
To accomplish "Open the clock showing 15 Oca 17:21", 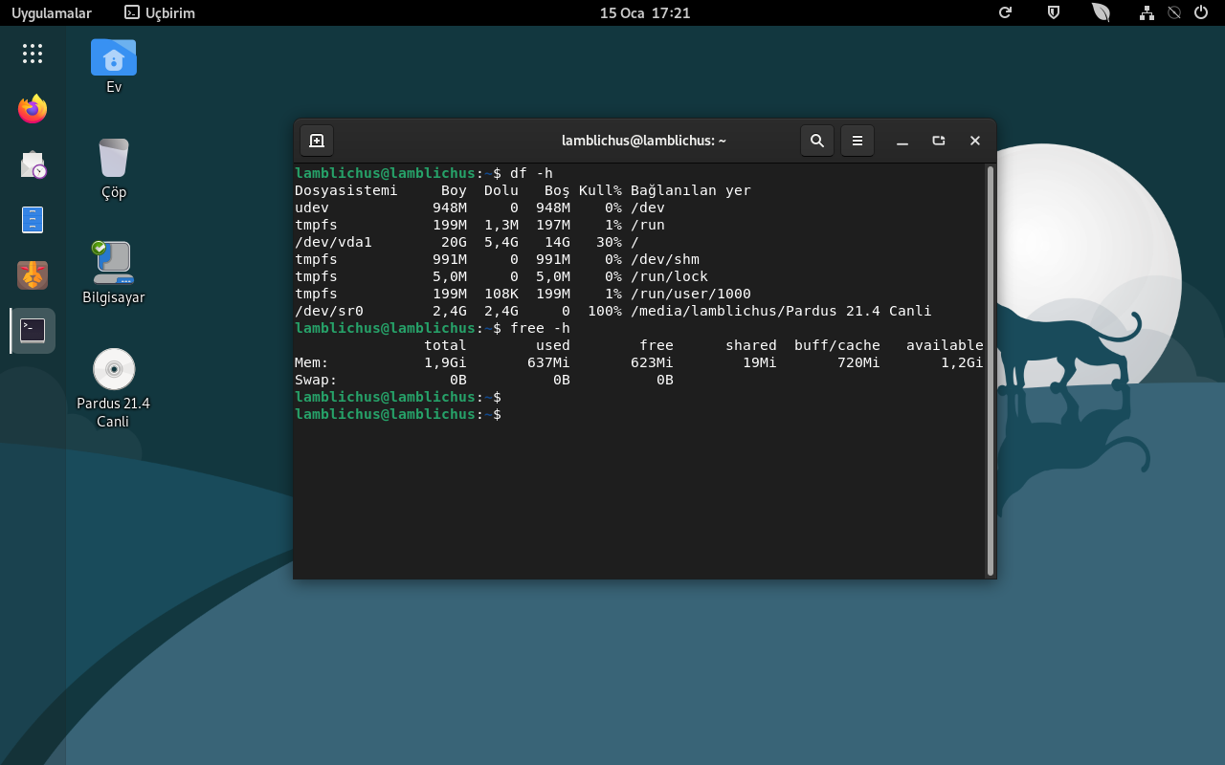I will tap(644, 12).
